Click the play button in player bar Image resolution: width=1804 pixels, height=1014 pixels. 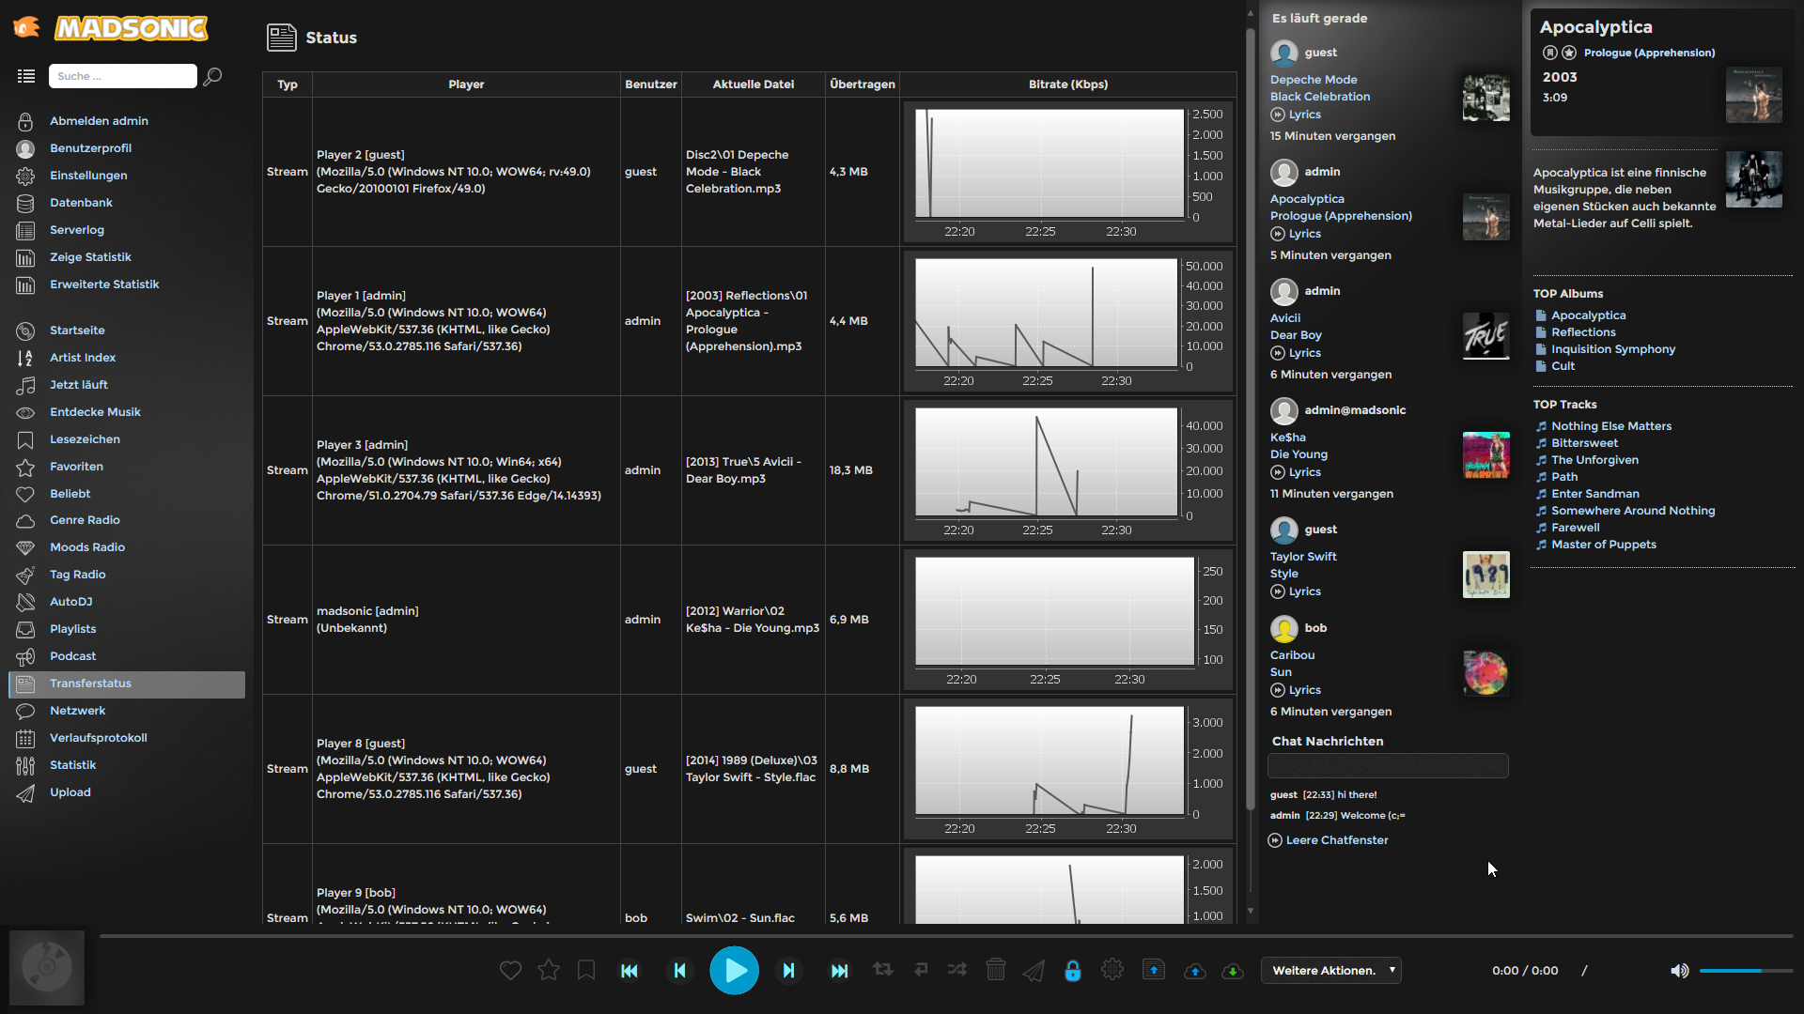pos(734,971)
